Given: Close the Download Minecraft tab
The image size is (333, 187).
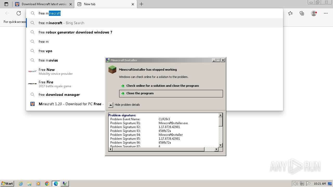Looking at the screenshot, I should (71, 4).
